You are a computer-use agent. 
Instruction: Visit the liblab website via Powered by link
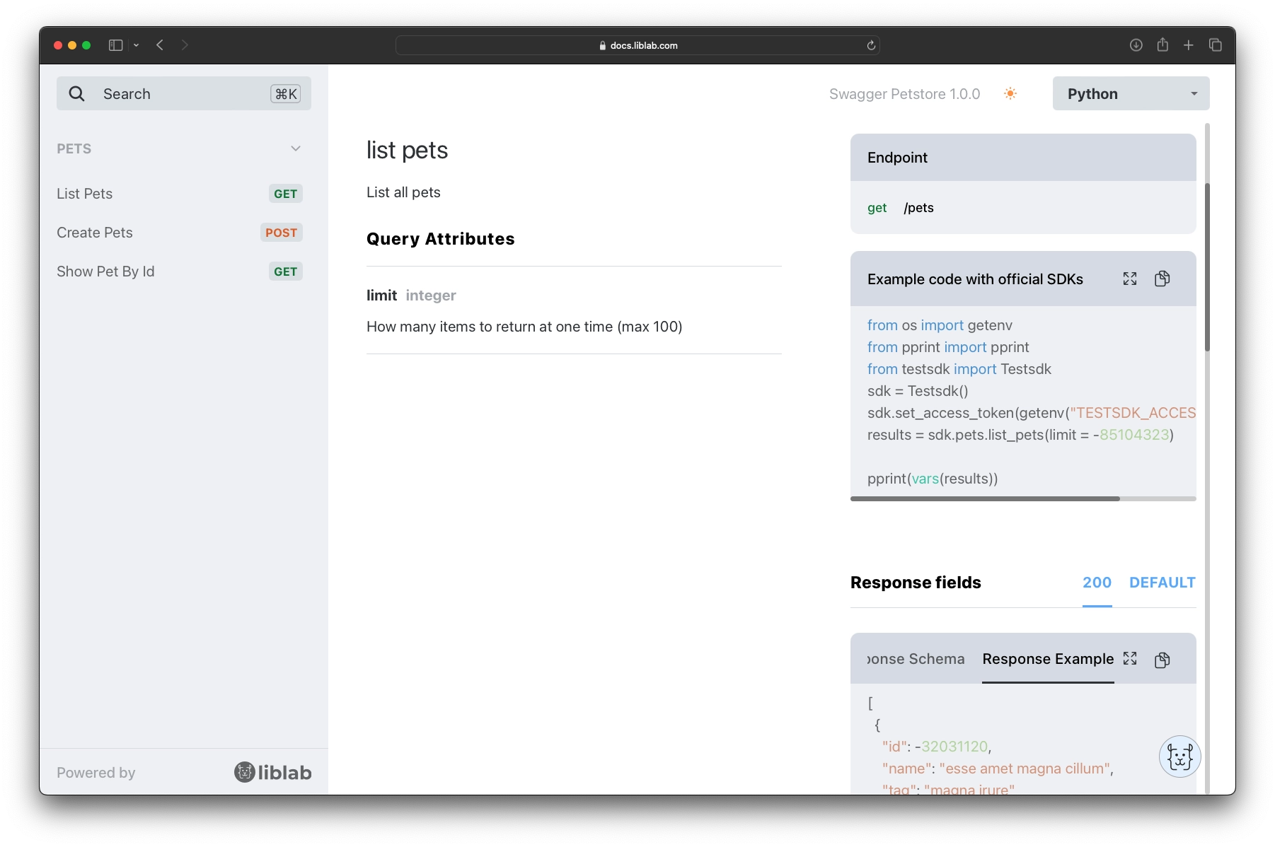pyautogui.click(x=272, y=772)
